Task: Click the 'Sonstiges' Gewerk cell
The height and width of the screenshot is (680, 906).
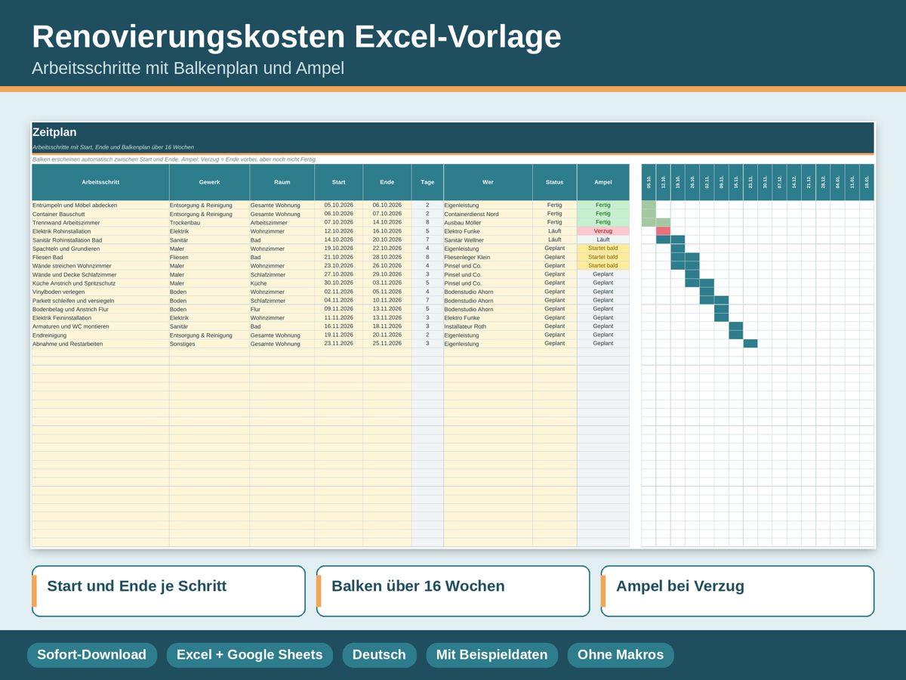Action: click(x=210, y=343)
